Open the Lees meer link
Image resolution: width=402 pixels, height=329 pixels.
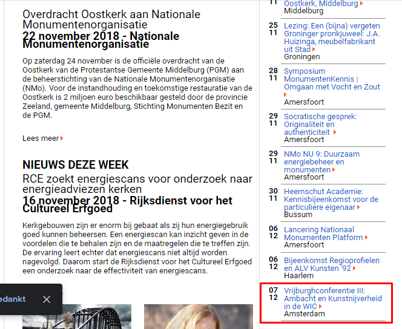(41, 138)
